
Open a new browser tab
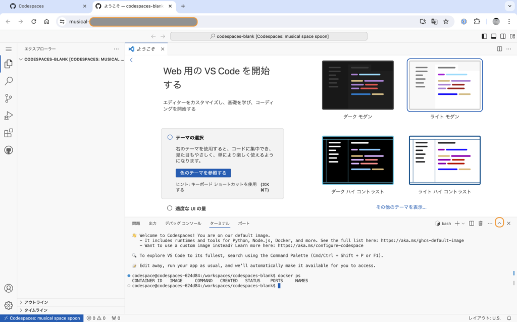pos(183,6)
